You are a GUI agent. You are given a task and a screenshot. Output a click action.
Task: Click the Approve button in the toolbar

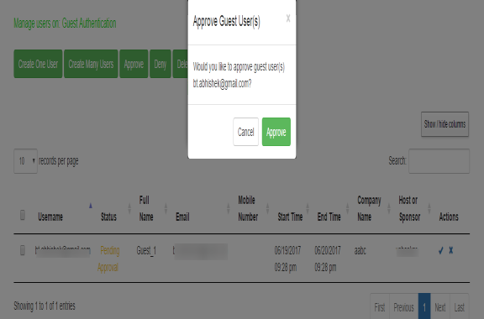pyautogui.click(x=134, y=64)
